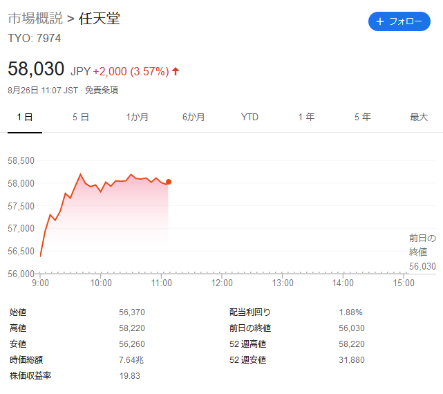This screenshot has height=394, width=443.
Task: Click the red current price dot on chart
Action: 169,182
